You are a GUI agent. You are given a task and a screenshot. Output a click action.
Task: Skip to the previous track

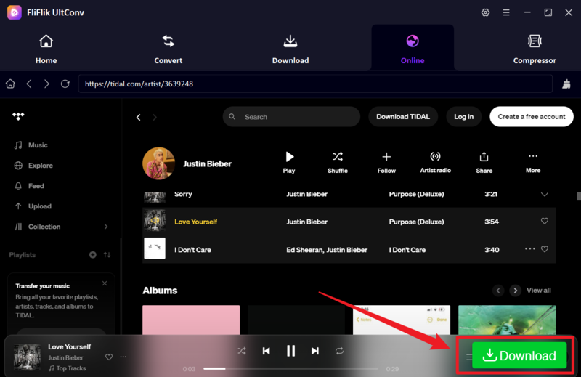click(266, 351)
